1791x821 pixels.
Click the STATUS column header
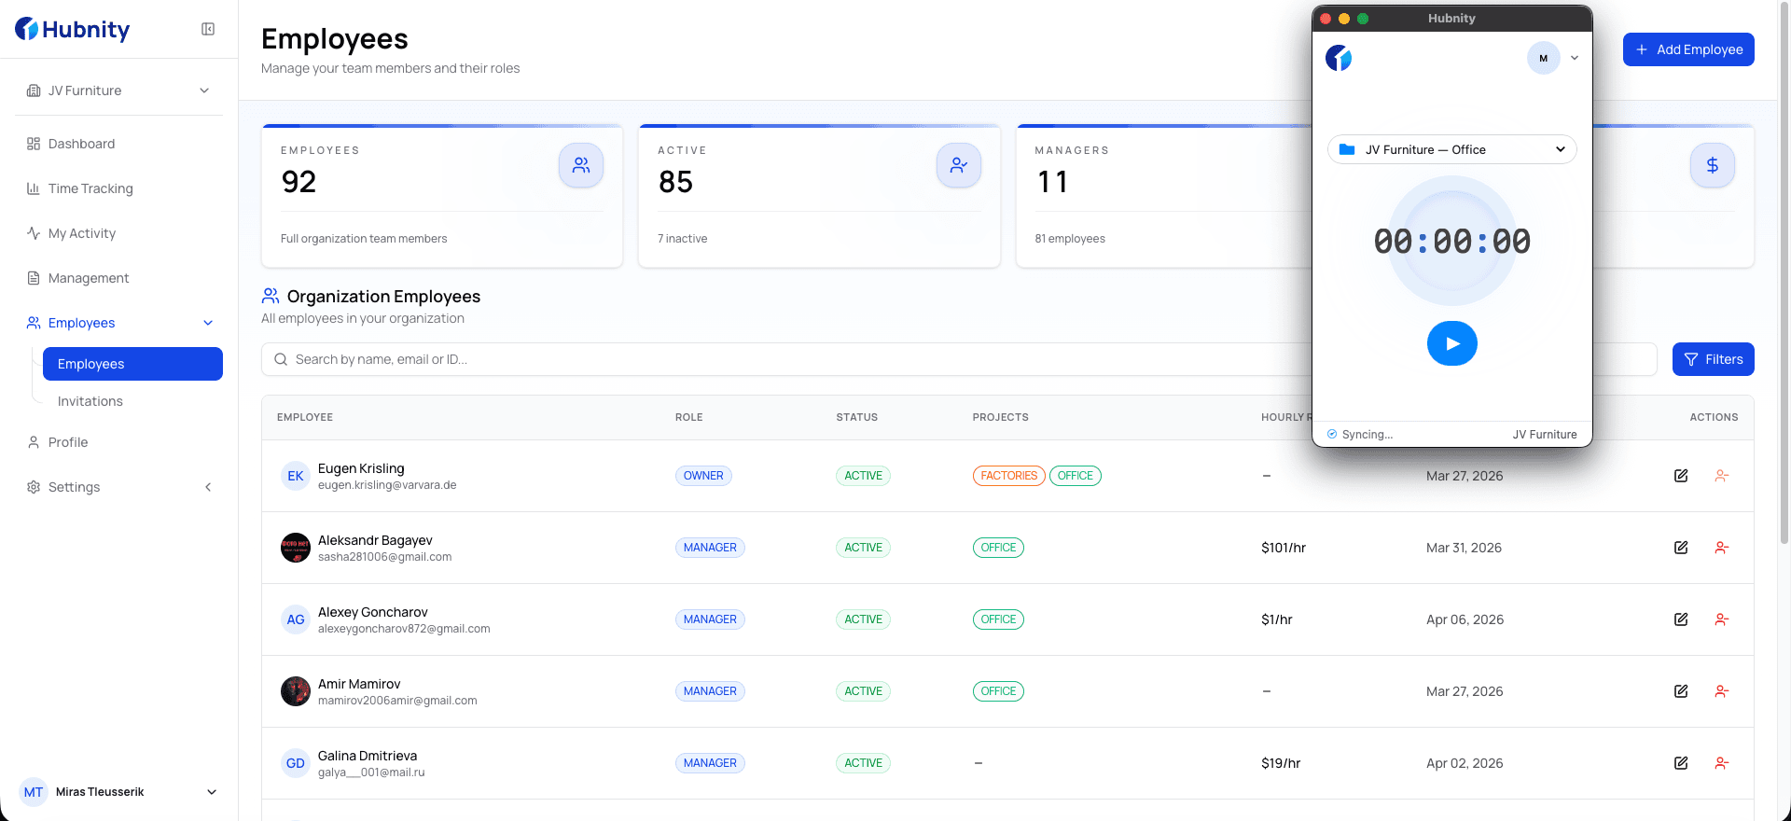(857, 417)
